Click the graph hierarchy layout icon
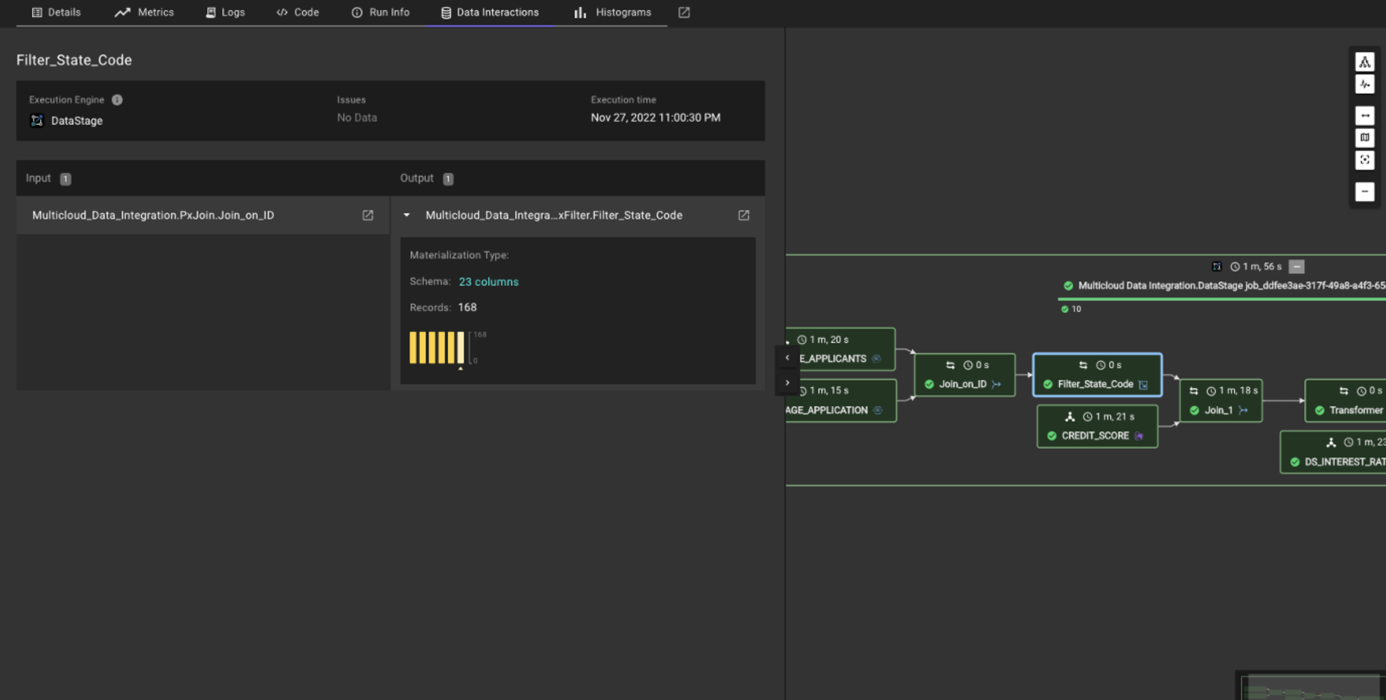 [1364, 62]
